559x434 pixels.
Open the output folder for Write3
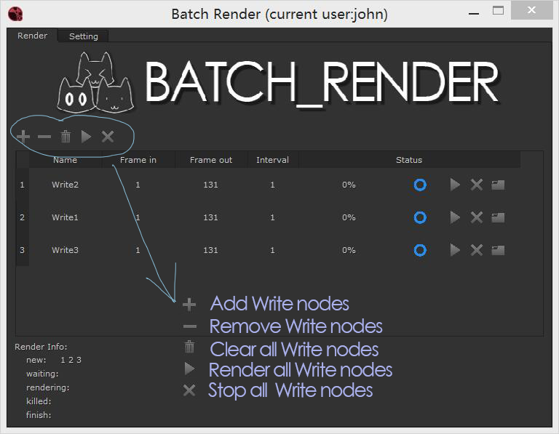[498, 250]
